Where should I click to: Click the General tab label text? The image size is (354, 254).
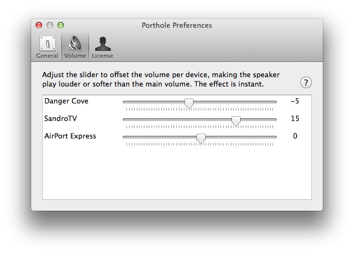47,56
